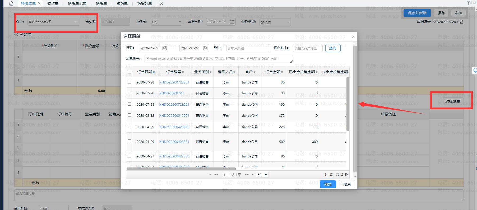Viewport: 477px width, 210px height.
Task: Open the tab list dropdown circle arrow
Action: click(x=161, y=3)
